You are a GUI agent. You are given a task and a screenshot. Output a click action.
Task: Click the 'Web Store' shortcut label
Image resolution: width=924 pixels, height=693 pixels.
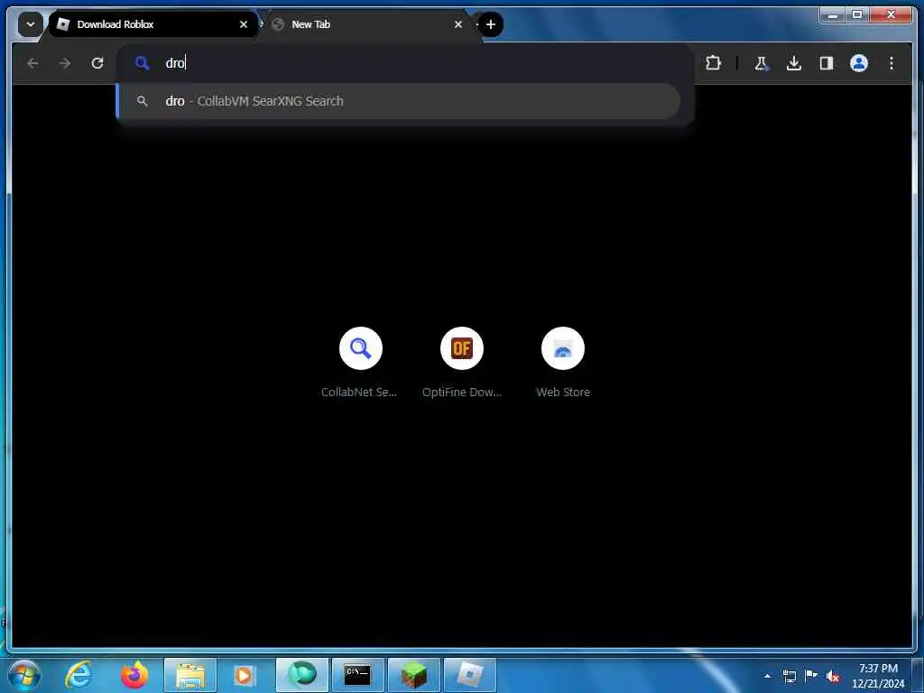[x=563, y=393]
